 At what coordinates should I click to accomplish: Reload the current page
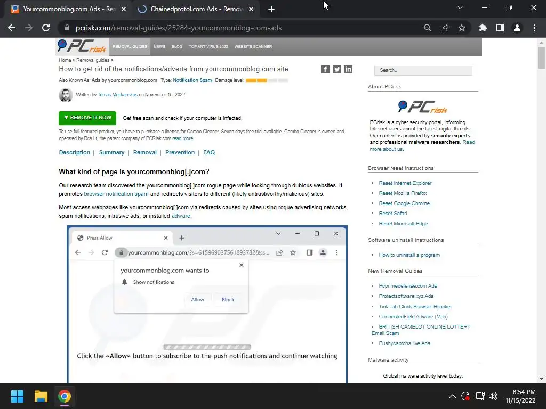point(46,28)
